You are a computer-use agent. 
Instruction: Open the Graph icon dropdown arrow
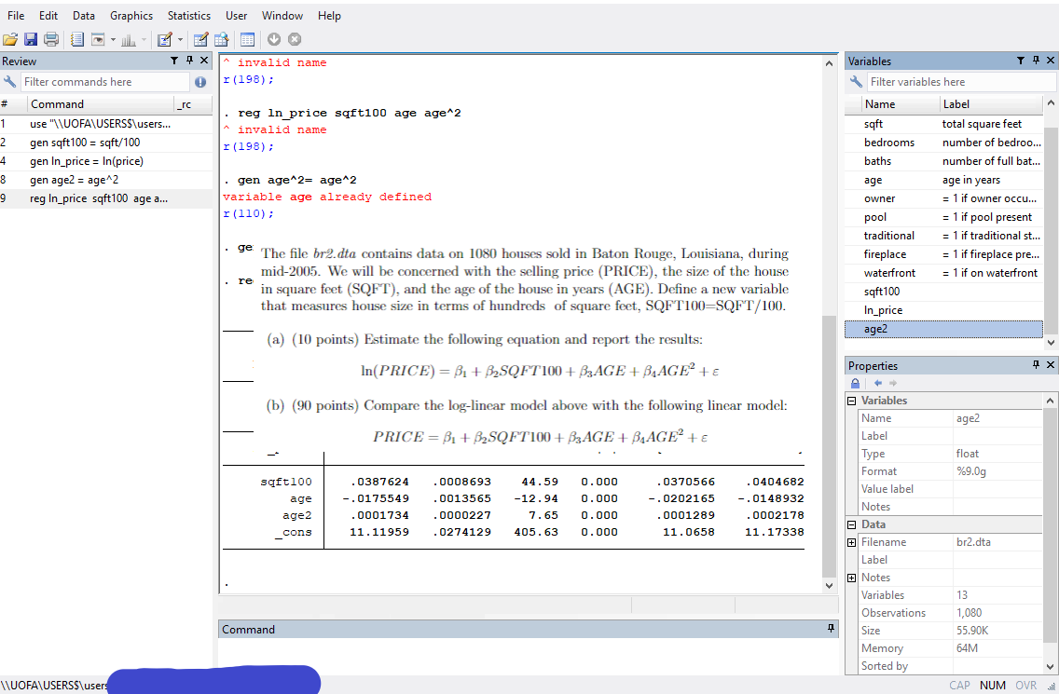144,40
